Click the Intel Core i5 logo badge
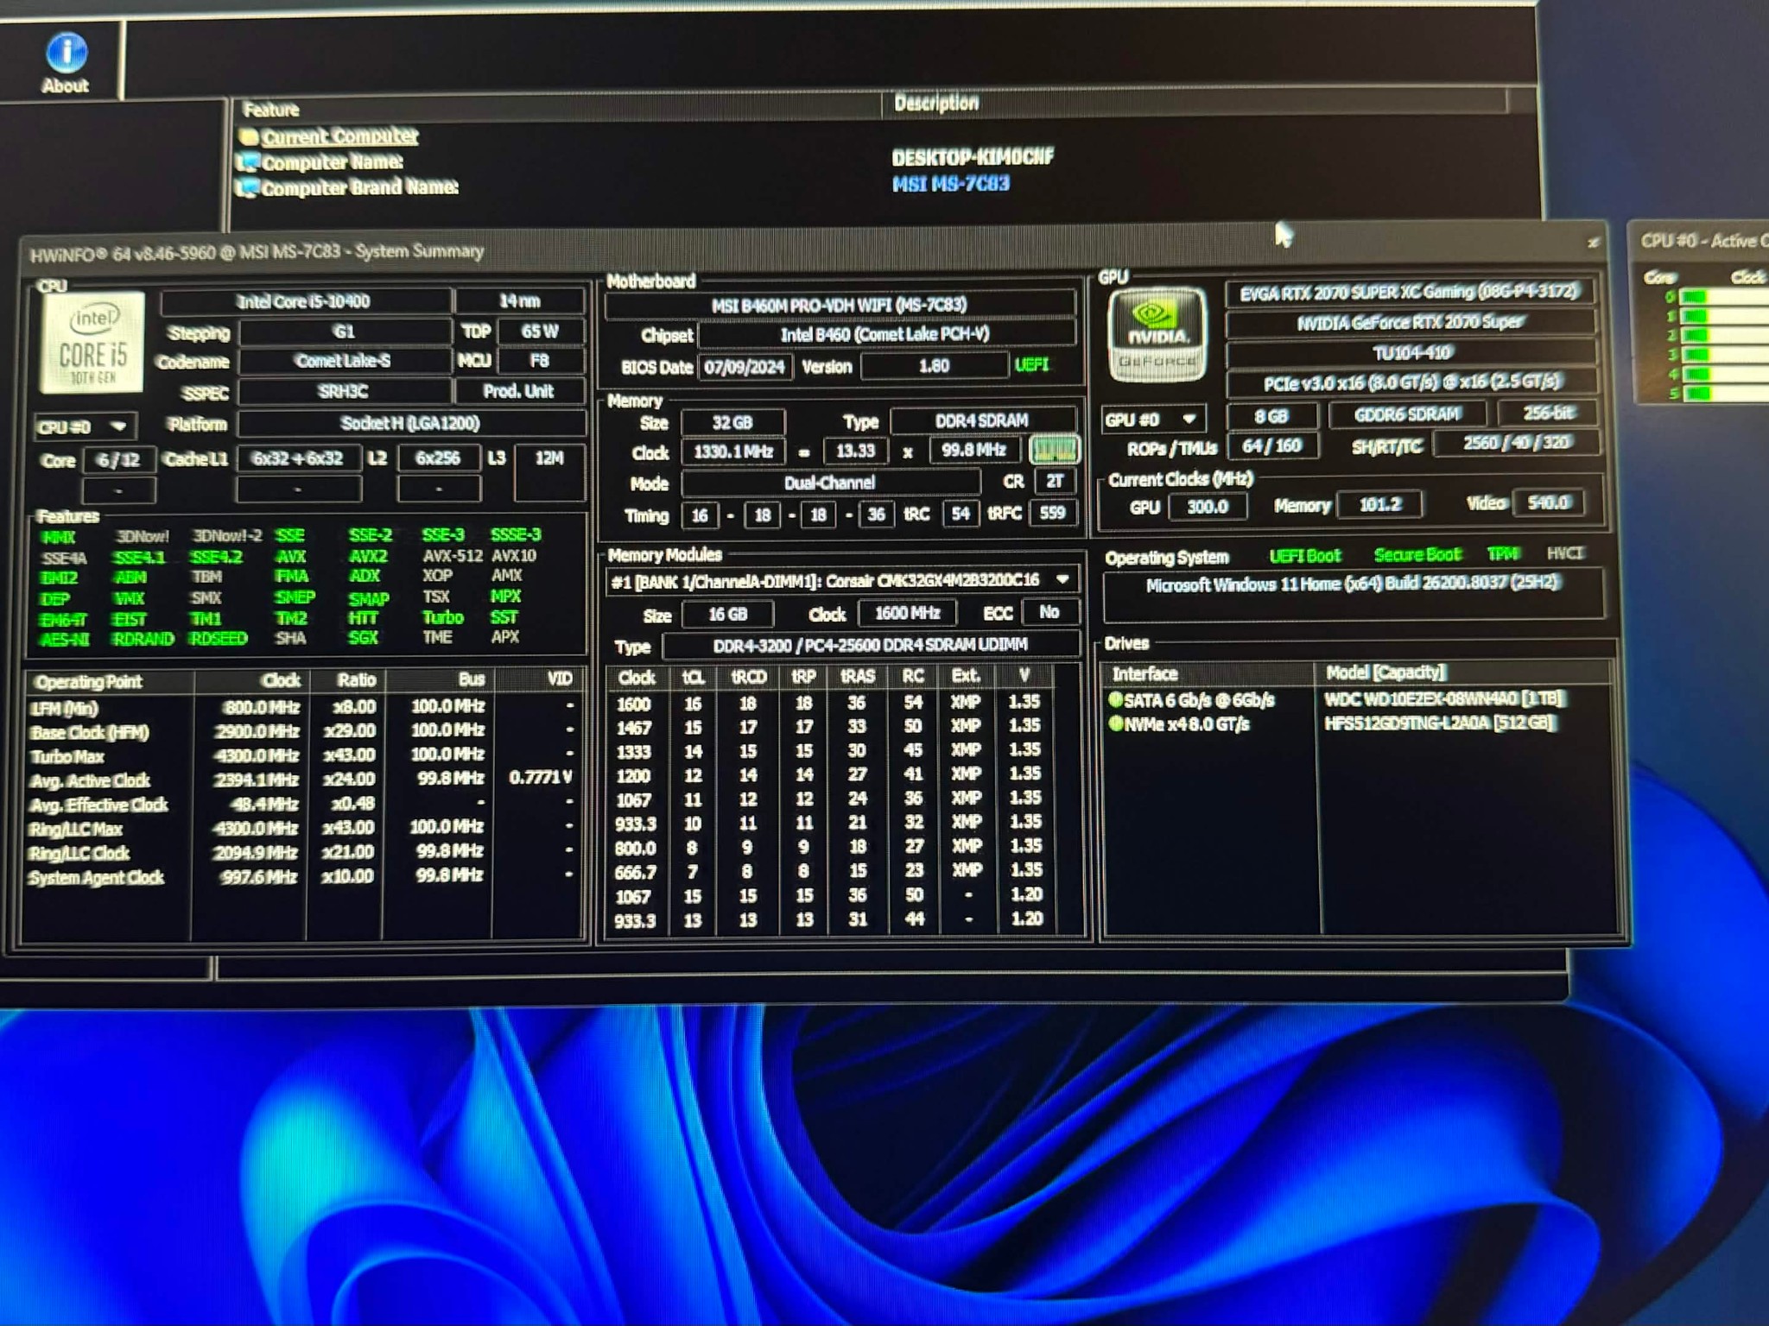Image resolution: width=1769 pixels, height=1326 pixels. tap(93, 343)
